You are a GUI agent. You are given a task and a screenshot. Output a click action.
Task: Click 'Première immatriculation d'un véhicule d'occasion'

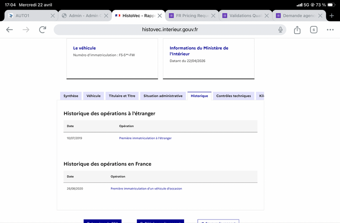[x=146, y=189]
